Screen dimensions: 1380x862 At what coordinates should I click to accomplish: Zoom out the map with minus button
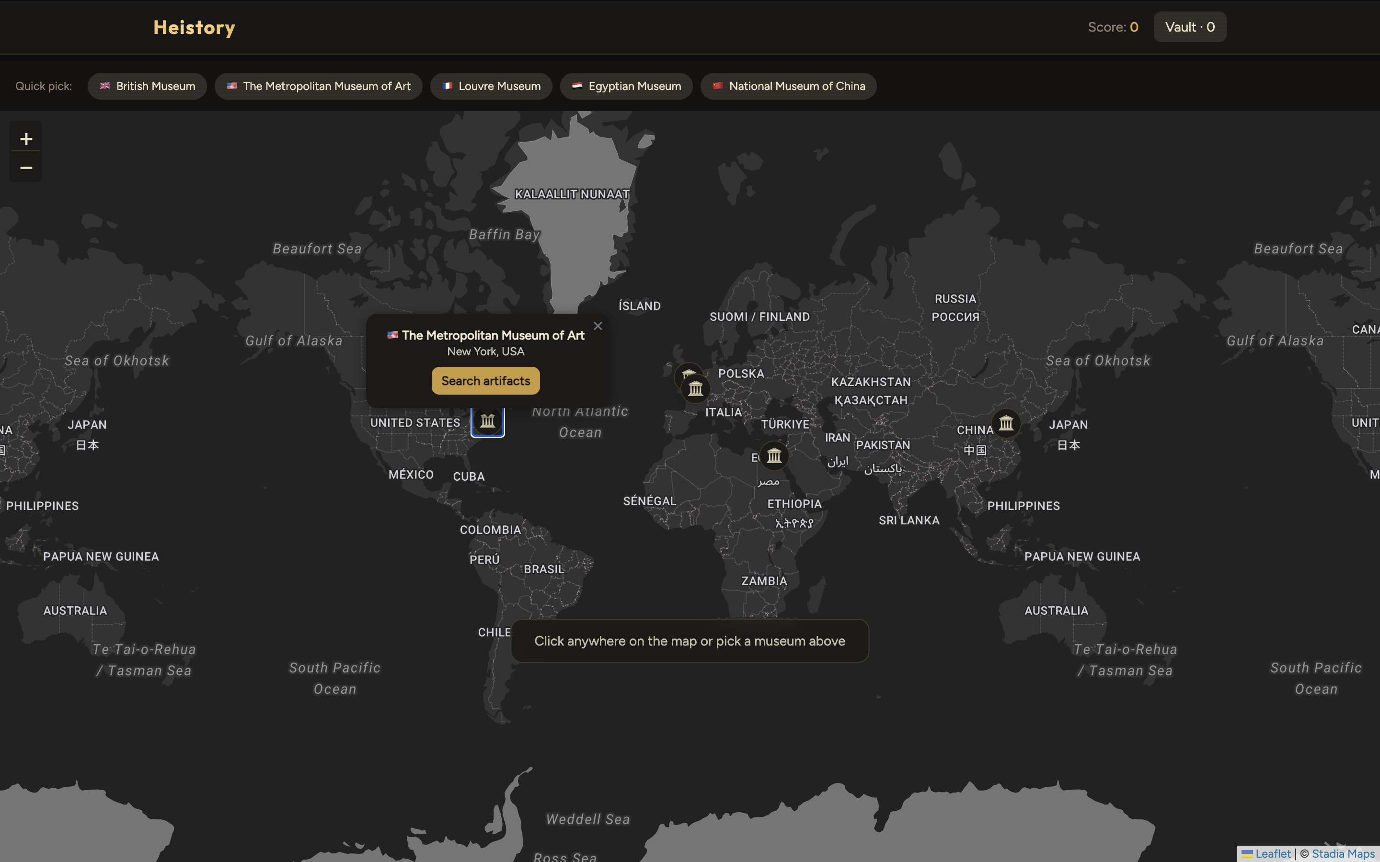coord(26,168)
